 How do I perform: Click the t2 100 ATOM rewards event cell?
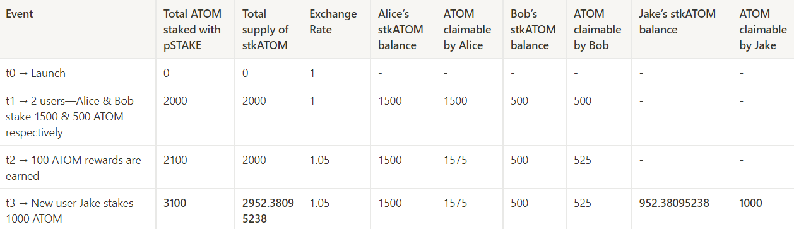click(x=73, y=168)
